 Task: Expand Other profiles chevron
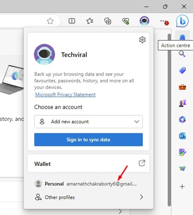pos(142,197)
